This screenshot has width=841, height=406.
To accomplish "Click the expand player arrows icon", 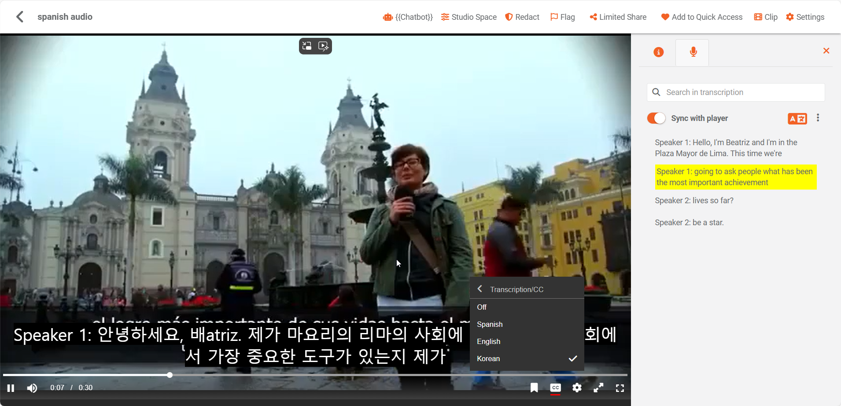I will pyautogui.click(x=598, y=388).
